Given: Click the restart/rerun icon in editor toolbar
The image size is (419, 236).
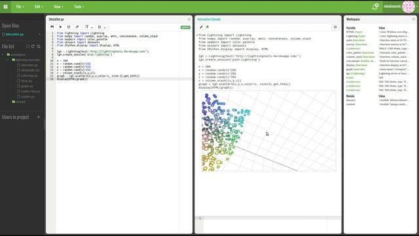Looking at the screenshot, I should [x=69, y=27].
